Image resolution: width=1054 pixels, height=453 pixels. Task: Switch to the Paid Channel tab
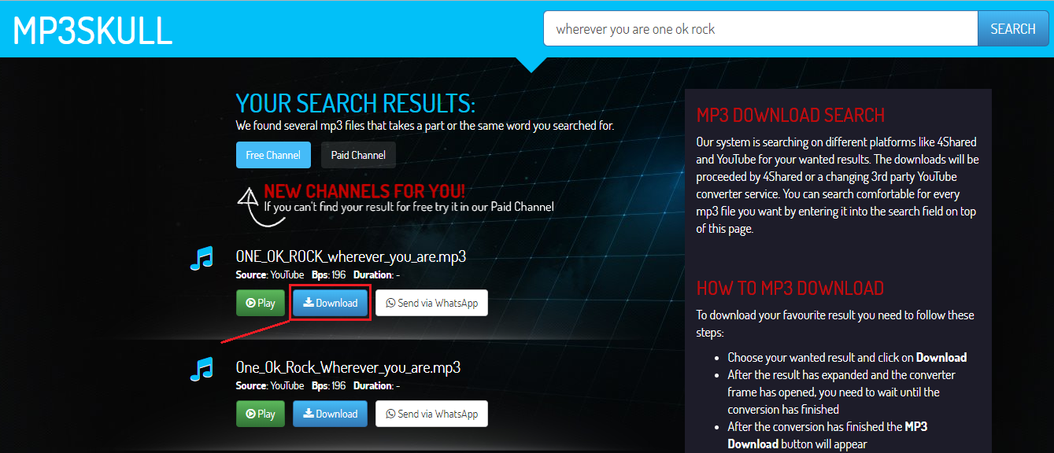pos(358,155)
